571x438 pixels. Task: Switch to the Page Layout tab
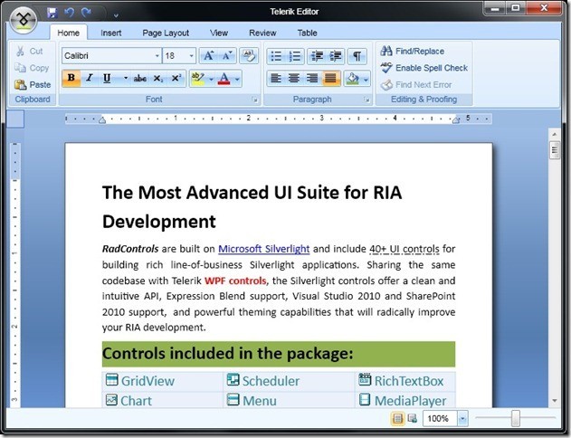pos(166,33)
